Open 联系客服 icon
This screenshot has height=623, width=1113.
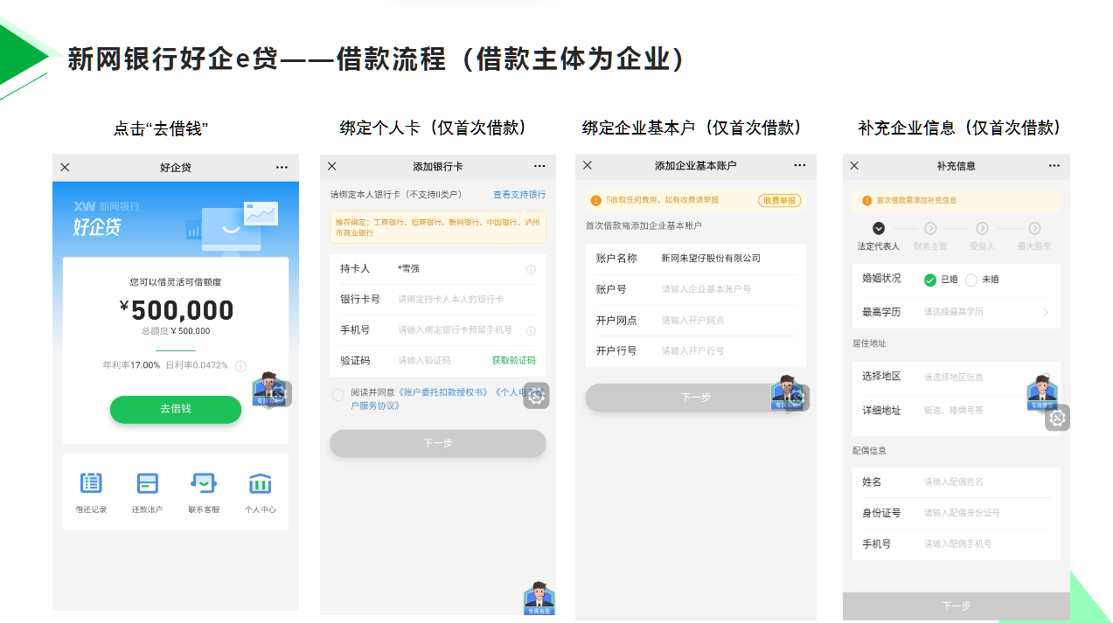[x=204, y=492]
